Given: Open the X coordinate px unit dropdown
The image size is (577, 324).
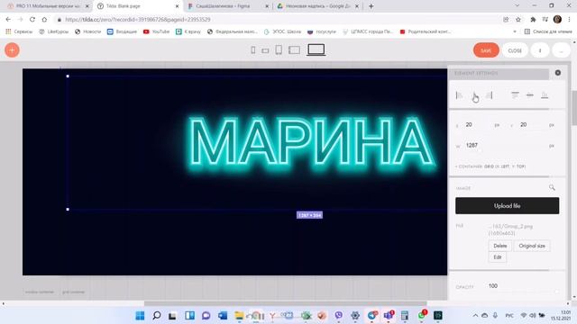Looking at the screenshot, I should [x=497, y=125].
